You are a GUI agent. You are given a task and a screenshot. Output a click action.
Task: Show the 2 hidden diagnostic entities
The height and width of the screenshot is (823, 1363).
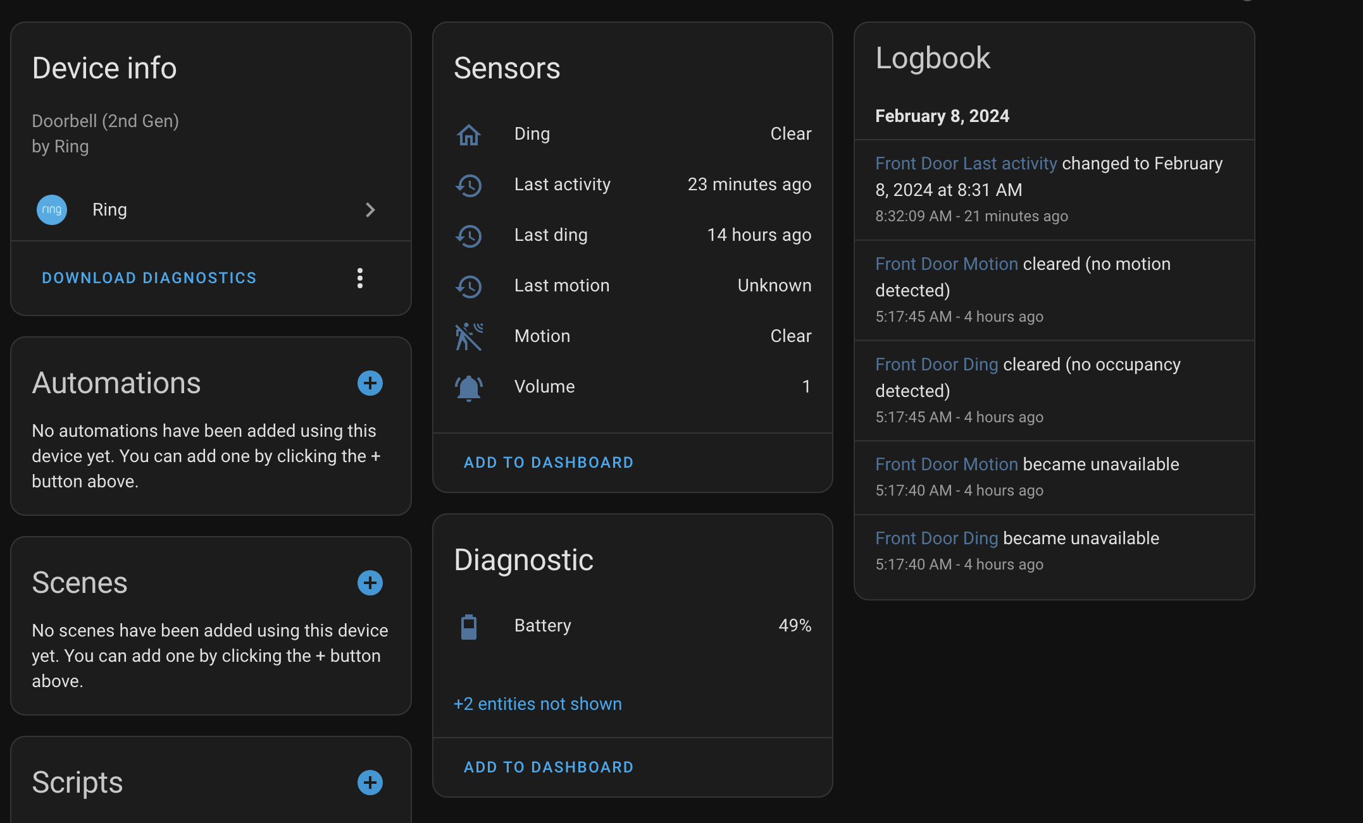click(x=537, y=704)
